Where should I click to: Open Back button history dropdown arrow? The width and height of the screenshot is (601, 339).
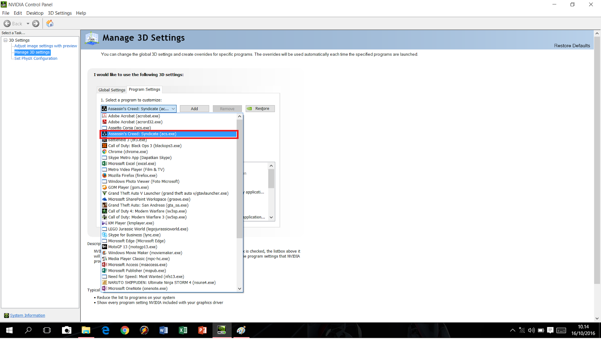[28, 24]
